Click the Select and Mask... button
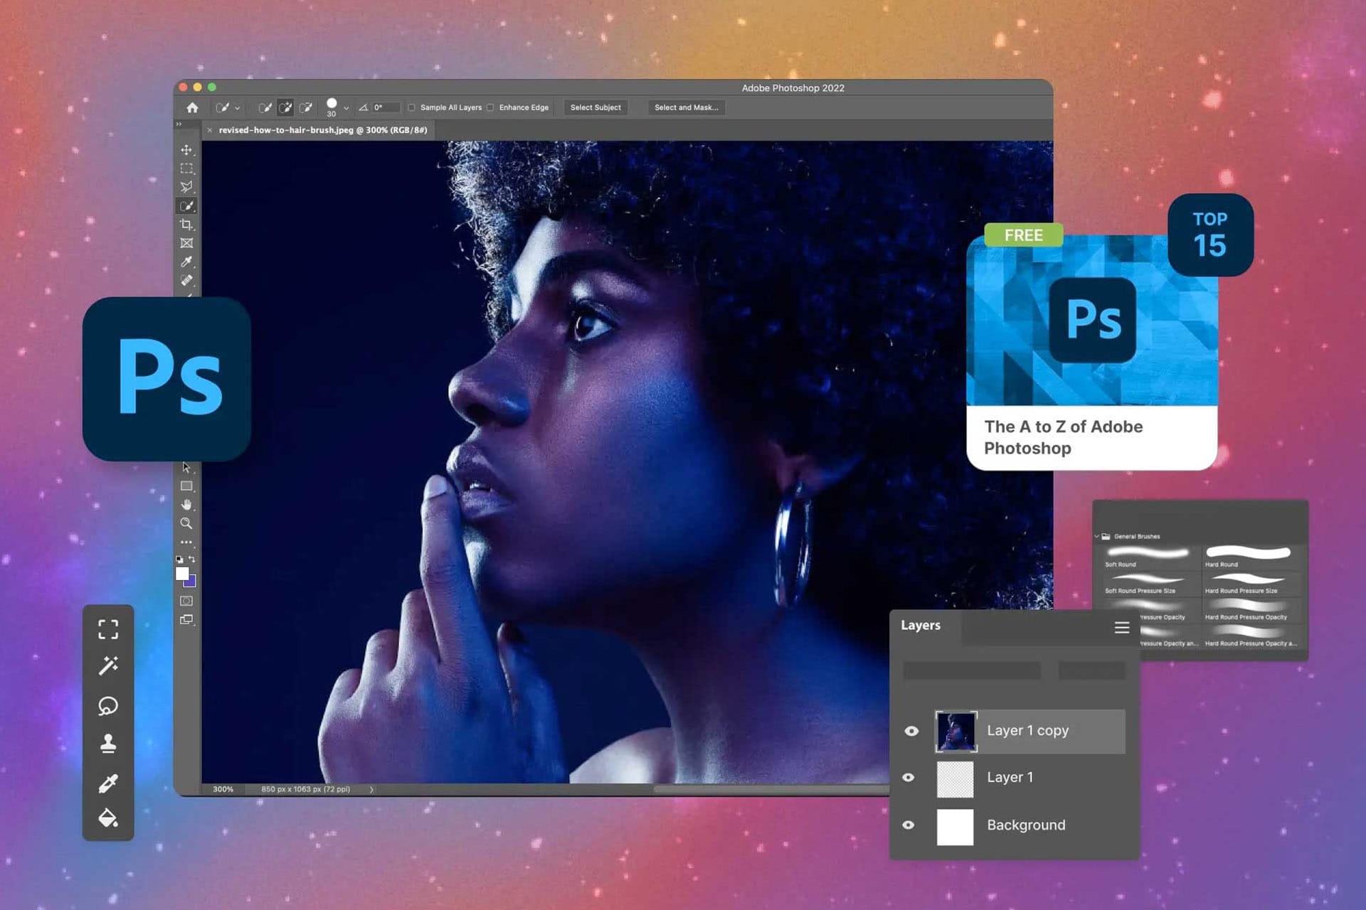The height and width of the screenshot is (910, 1366). tap(687, 107)
